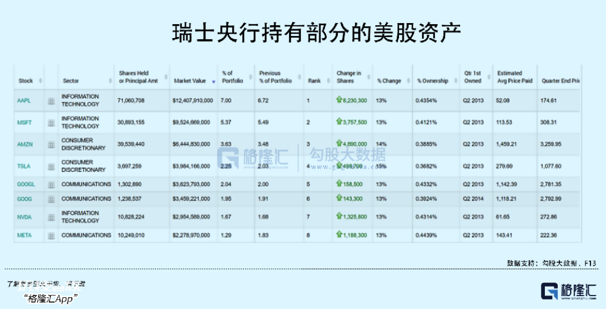Viewport: 606px width, 309px height.
Task: Open the GOOG ticker link
Action: click(x=24, y=199)
